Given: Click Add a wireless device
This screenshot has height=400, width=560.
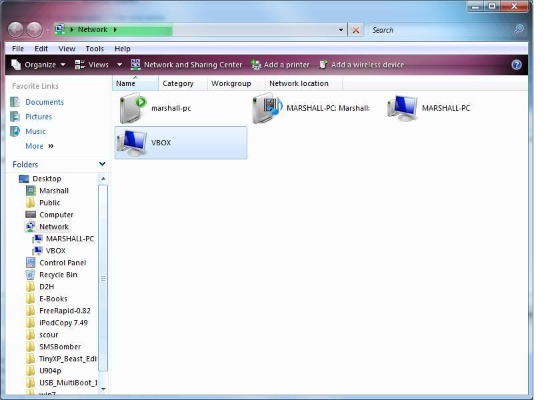Looking at the screenshot, I should tap(361, 65).
